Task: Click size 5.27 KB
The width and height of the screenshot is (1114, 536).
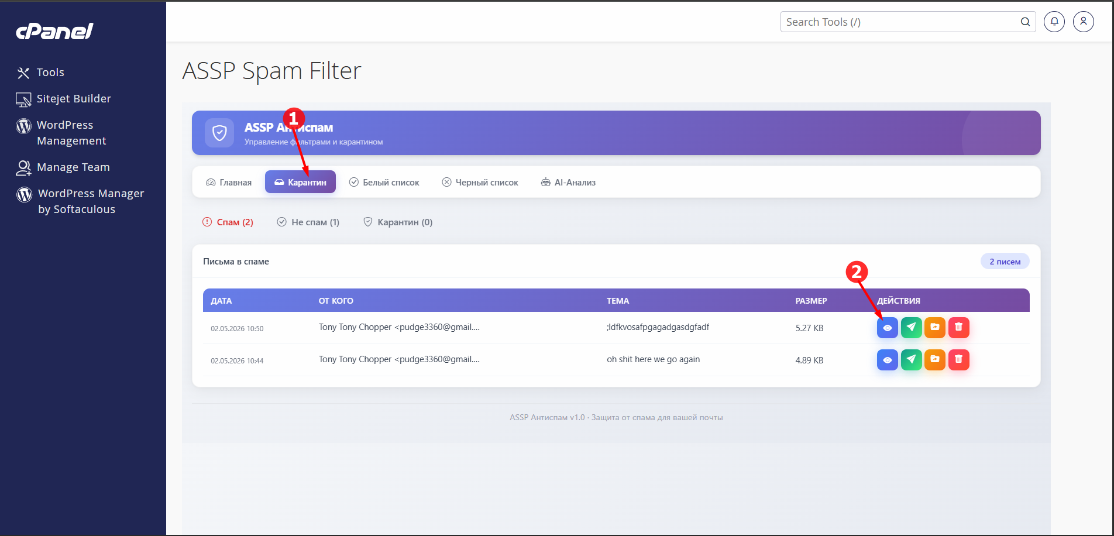Action: (809, 328)
